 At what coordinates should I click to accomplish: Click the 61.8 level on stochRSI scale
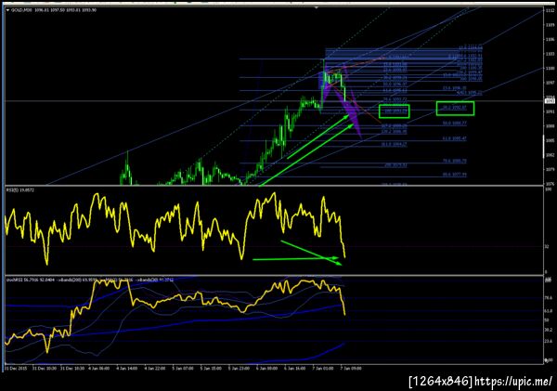549,311
